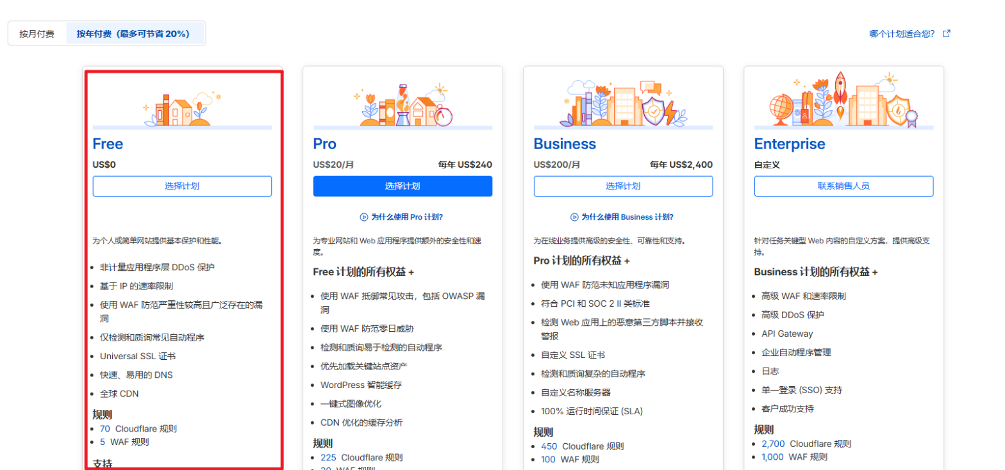Image resolution: width=1005 pixels, height=470 pixels.
Task: Click the heading Pro 计划的所有权益 +
Action: [x=582, y=261]
